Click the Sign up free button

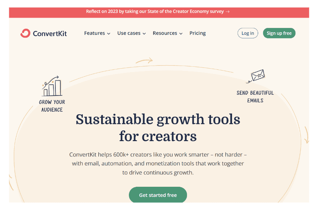coord(279,33)
